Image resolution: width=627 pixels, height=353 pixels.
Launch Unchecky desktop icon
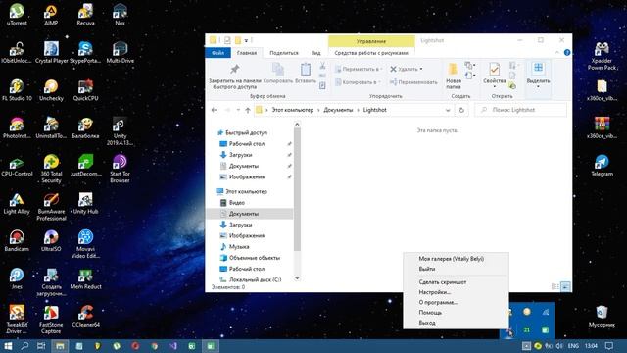point(51,90)
